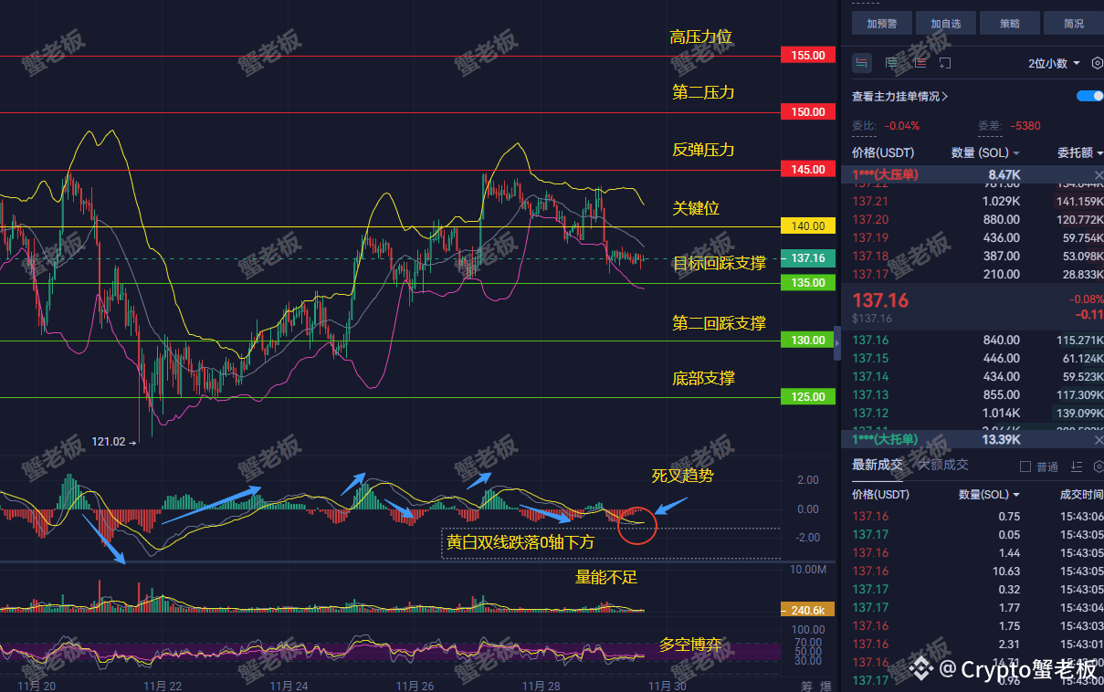Click the pop-out order book window icon
Screen dimensions: 1104x692
click(x=945, y=63)
